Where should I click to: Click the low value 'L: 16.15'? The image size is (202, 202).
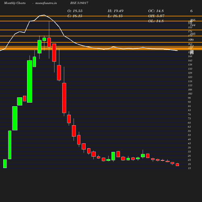pos(115,16)
